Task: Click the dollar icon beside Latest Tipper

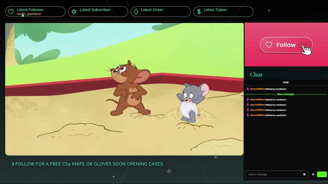Action: pos(199,12)
